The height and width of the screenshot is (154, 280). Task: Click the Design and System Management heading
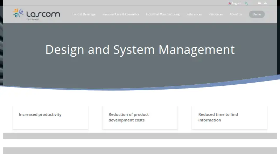tap(140, 50)
